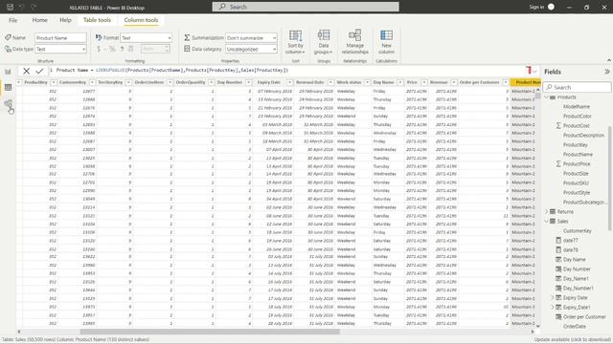Open the Data type dropdown

pos(60,49)
